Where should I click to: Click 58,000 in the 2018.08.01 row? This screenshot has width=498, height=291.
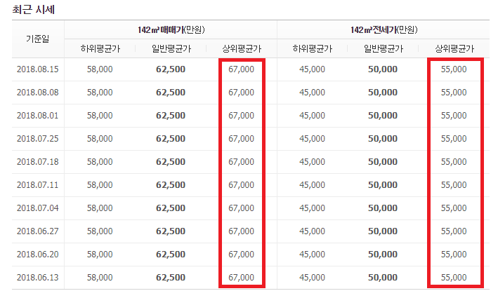[100, 116]
